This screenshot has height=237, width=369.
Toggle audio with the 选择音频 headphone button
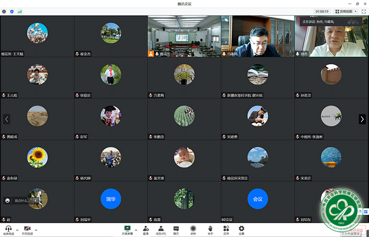[8, 229]
